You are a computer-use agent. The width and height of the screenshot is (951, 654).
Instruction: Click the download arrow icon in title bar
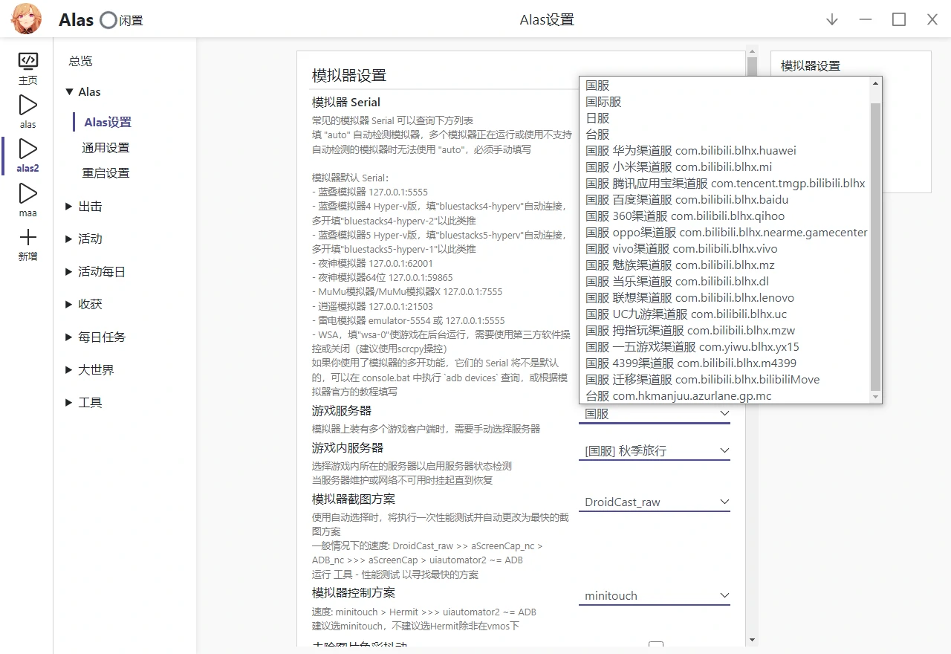click(832, 19)
